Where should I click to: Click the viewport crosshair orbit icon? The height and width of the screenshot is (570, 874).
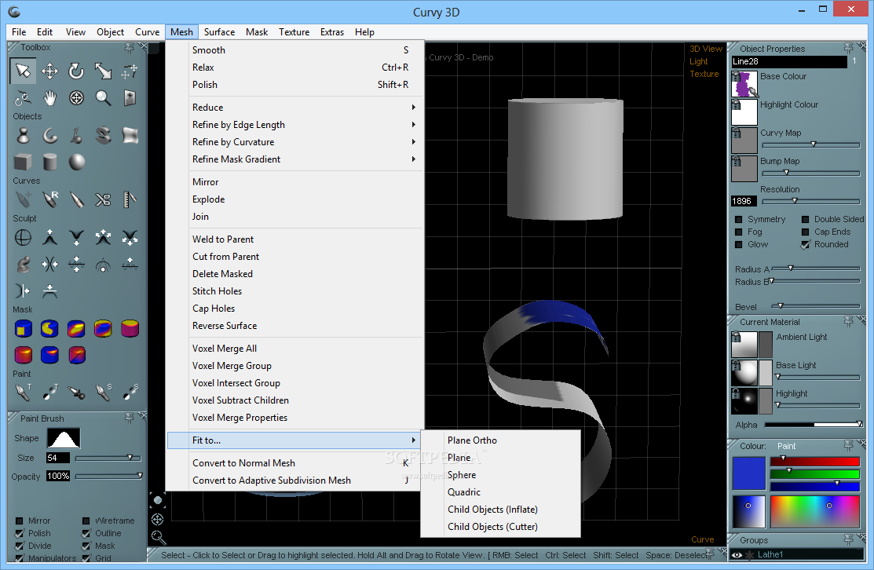click(158, 519)
